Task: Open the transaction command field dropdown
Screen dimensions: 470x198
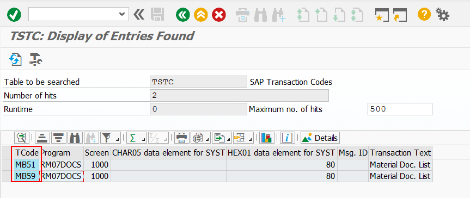Action: [x=121, y=14]
